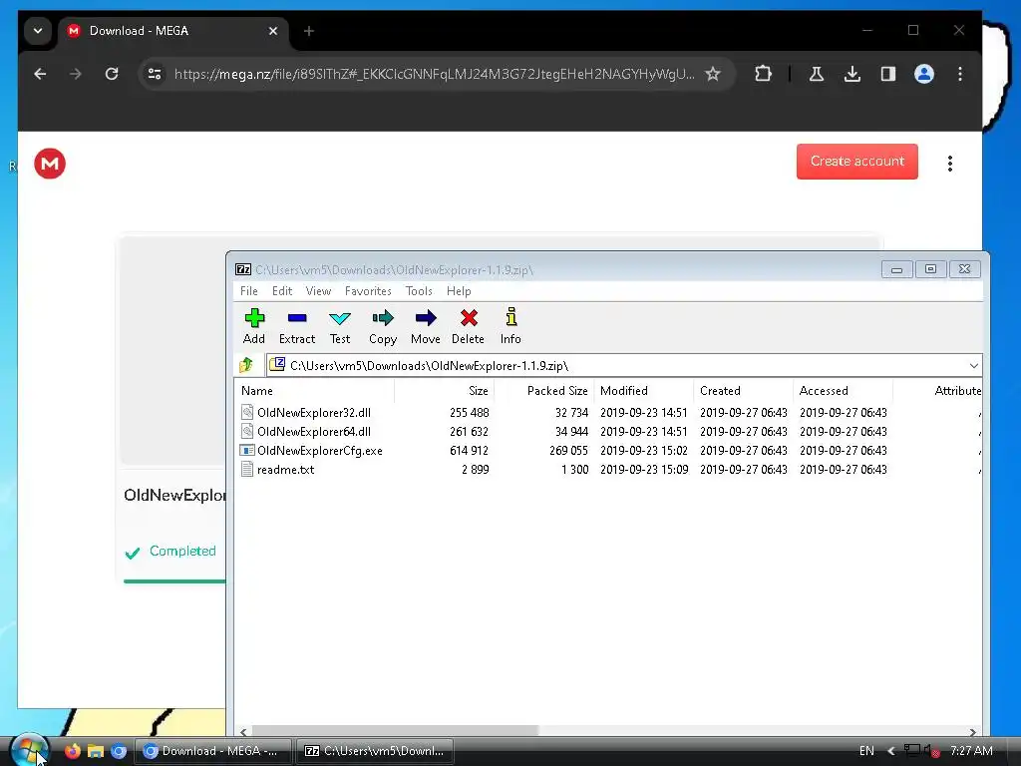Sort by the Created column header
The width and height of the screenshot is (1021, 766).
(x=743, y=391)
